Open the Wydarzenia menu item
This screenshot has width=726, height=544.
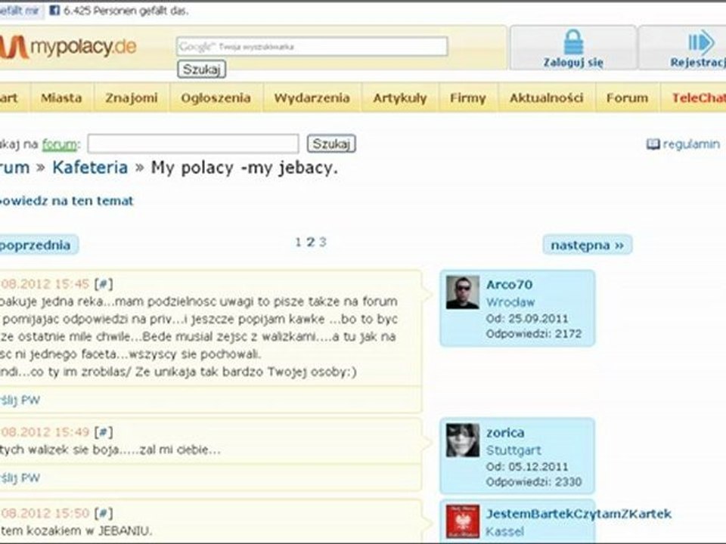point(312,98)
